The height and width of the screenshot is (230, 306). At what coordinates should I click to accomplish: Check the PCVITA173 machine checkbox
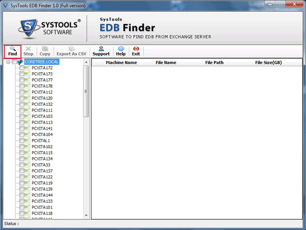point(21,74)
